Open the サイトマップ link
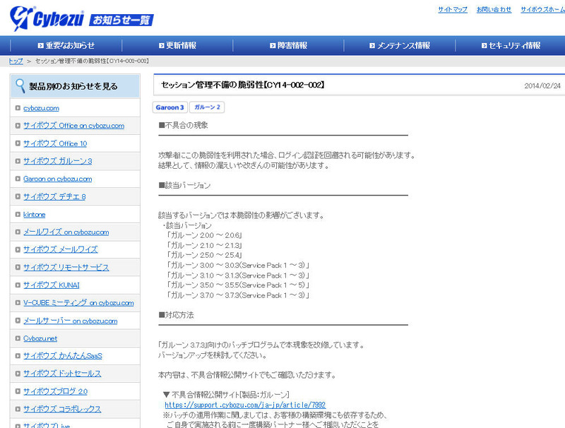Screen dimensions: 565x428 452,9
